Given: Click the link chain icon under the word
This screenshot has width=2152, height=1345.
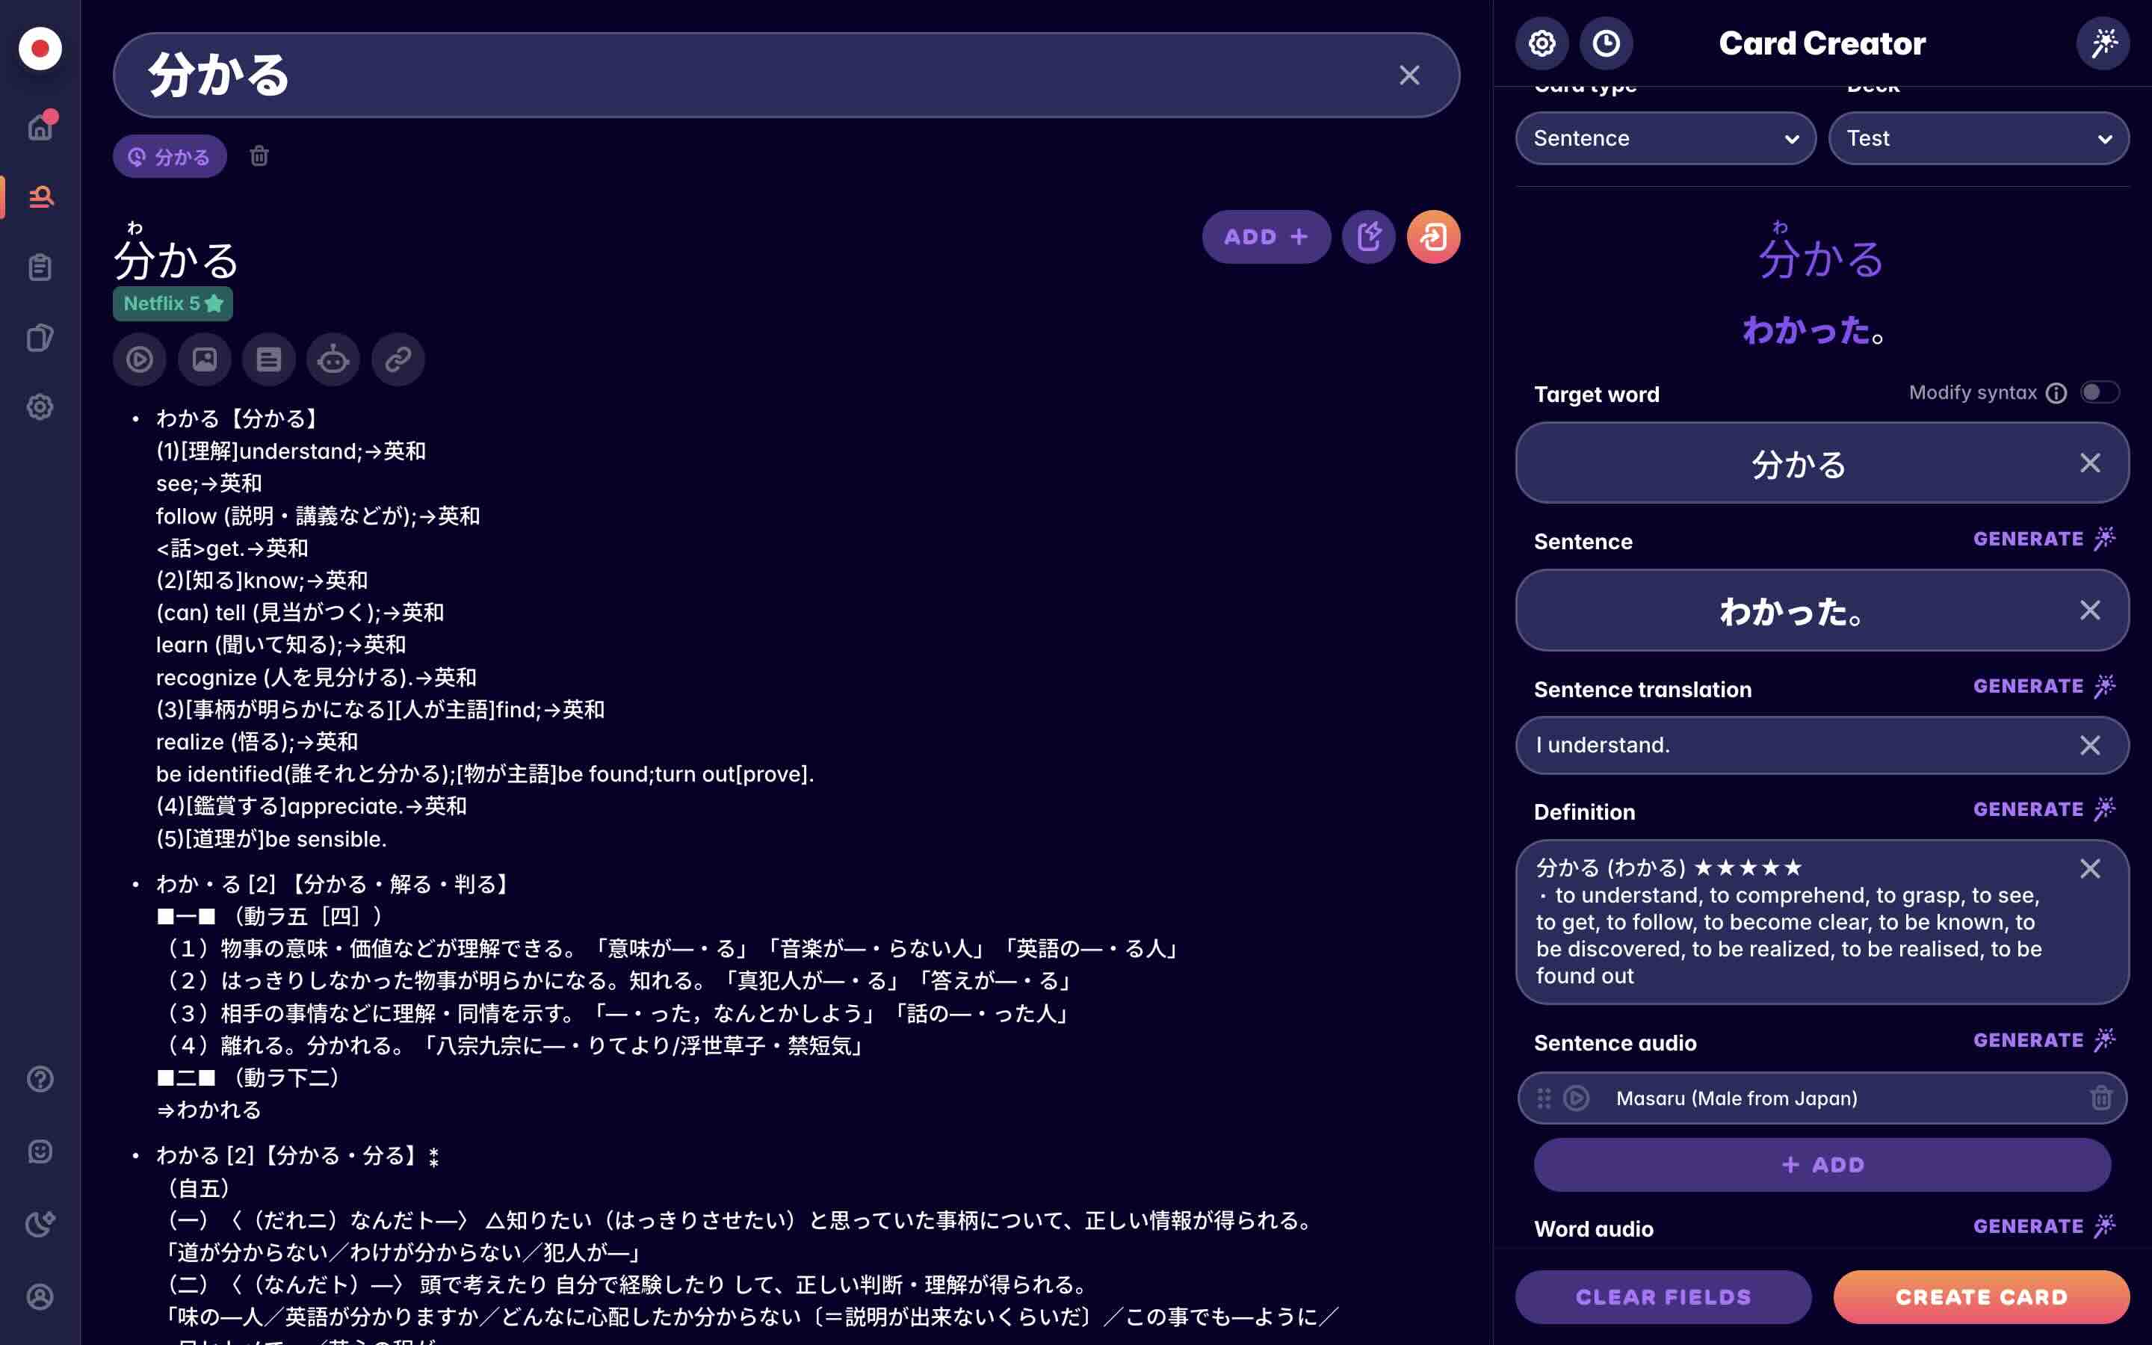Looking at the screenshot, I should (398, 359).
